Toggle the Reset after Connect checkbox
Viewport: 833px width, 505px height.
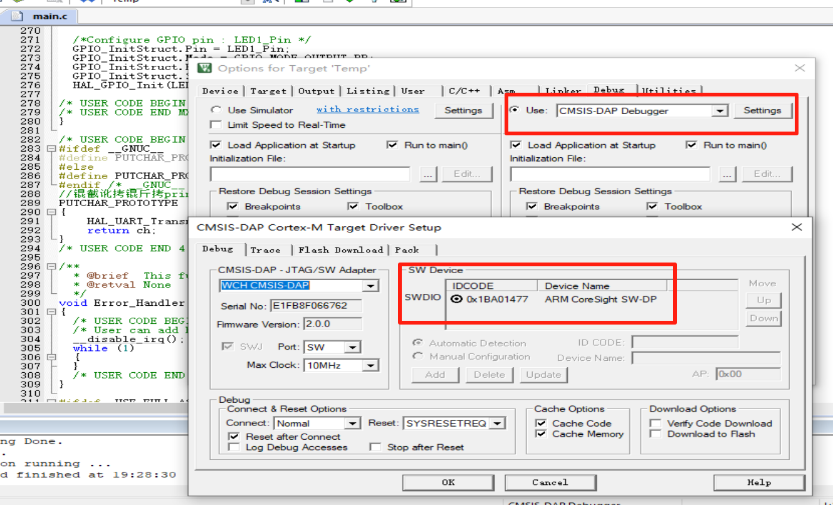[x=234, y=437]
